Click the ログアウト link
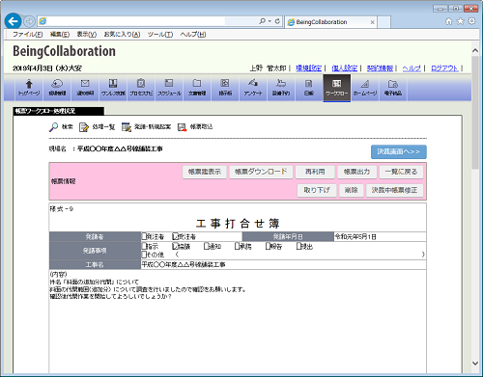483x377 pixels. click(x=444, y=68)
